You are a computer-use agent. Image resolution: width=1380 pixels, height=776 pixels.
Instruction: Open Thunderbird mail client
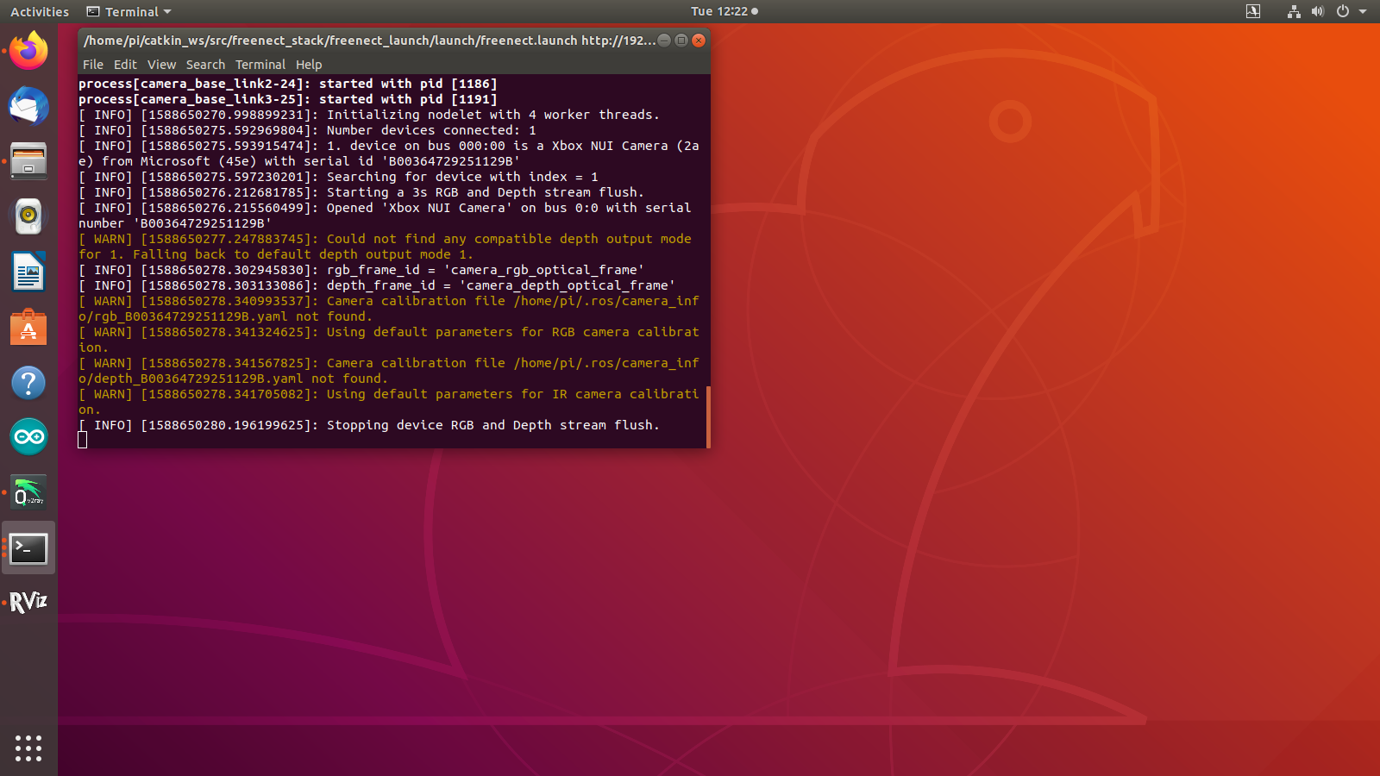(28, 107)
